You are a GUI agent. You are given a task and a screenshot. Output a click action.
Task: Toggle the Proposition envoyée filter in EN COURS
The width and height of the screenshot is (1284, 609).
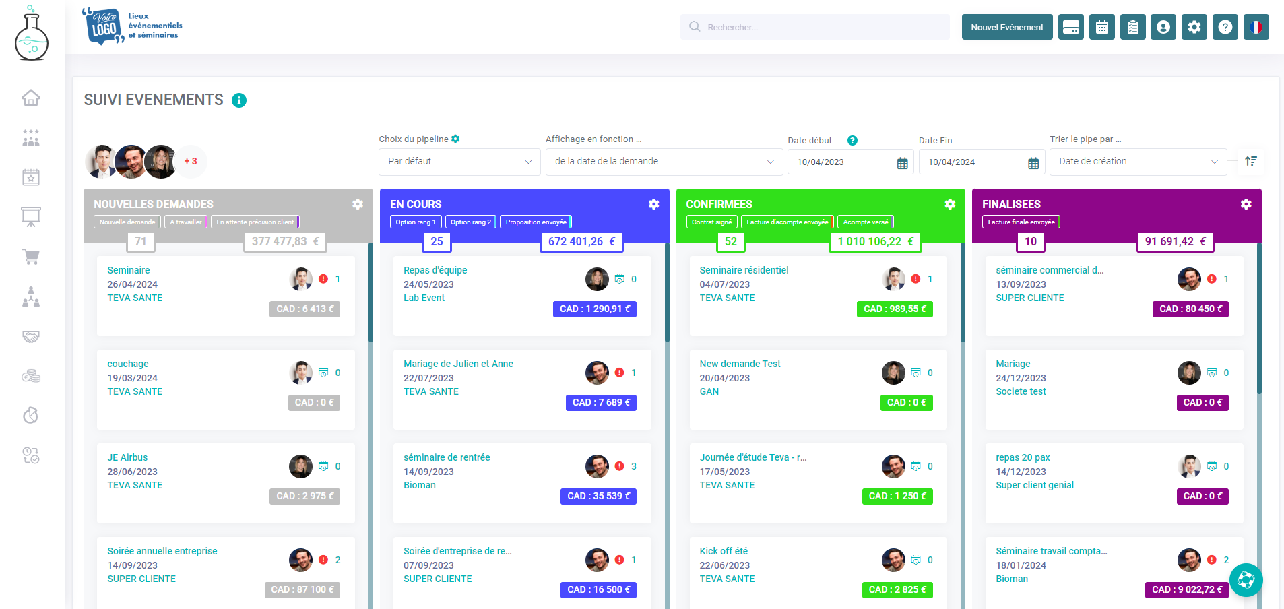[x=535, y=221]
